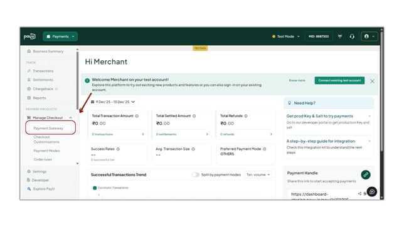Select Payment Gateway submenu item
This screenshot has height=227, width=404.
coord(48,128)
